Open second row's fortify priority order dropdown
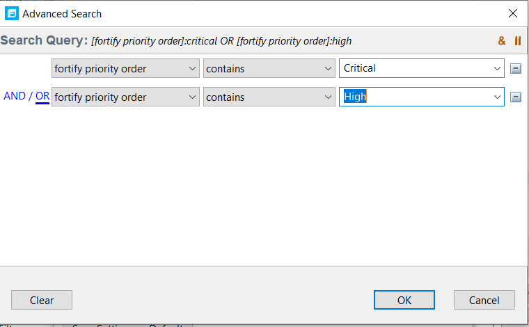 coord(125,97)
